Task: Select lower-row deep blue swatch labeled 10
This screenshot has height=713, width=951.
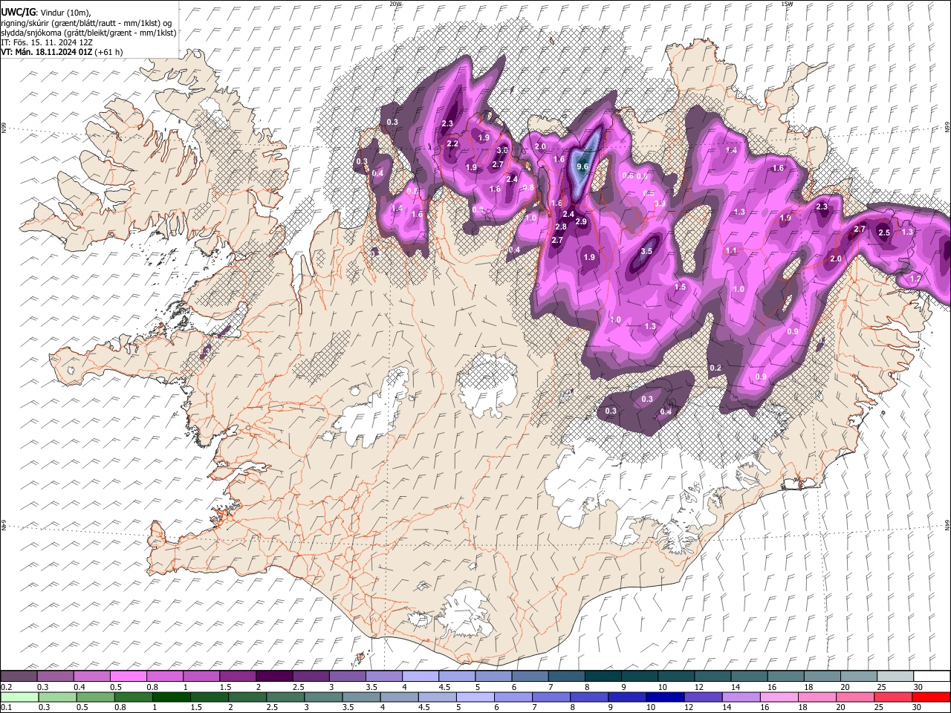Action: [x=665, y=697]
